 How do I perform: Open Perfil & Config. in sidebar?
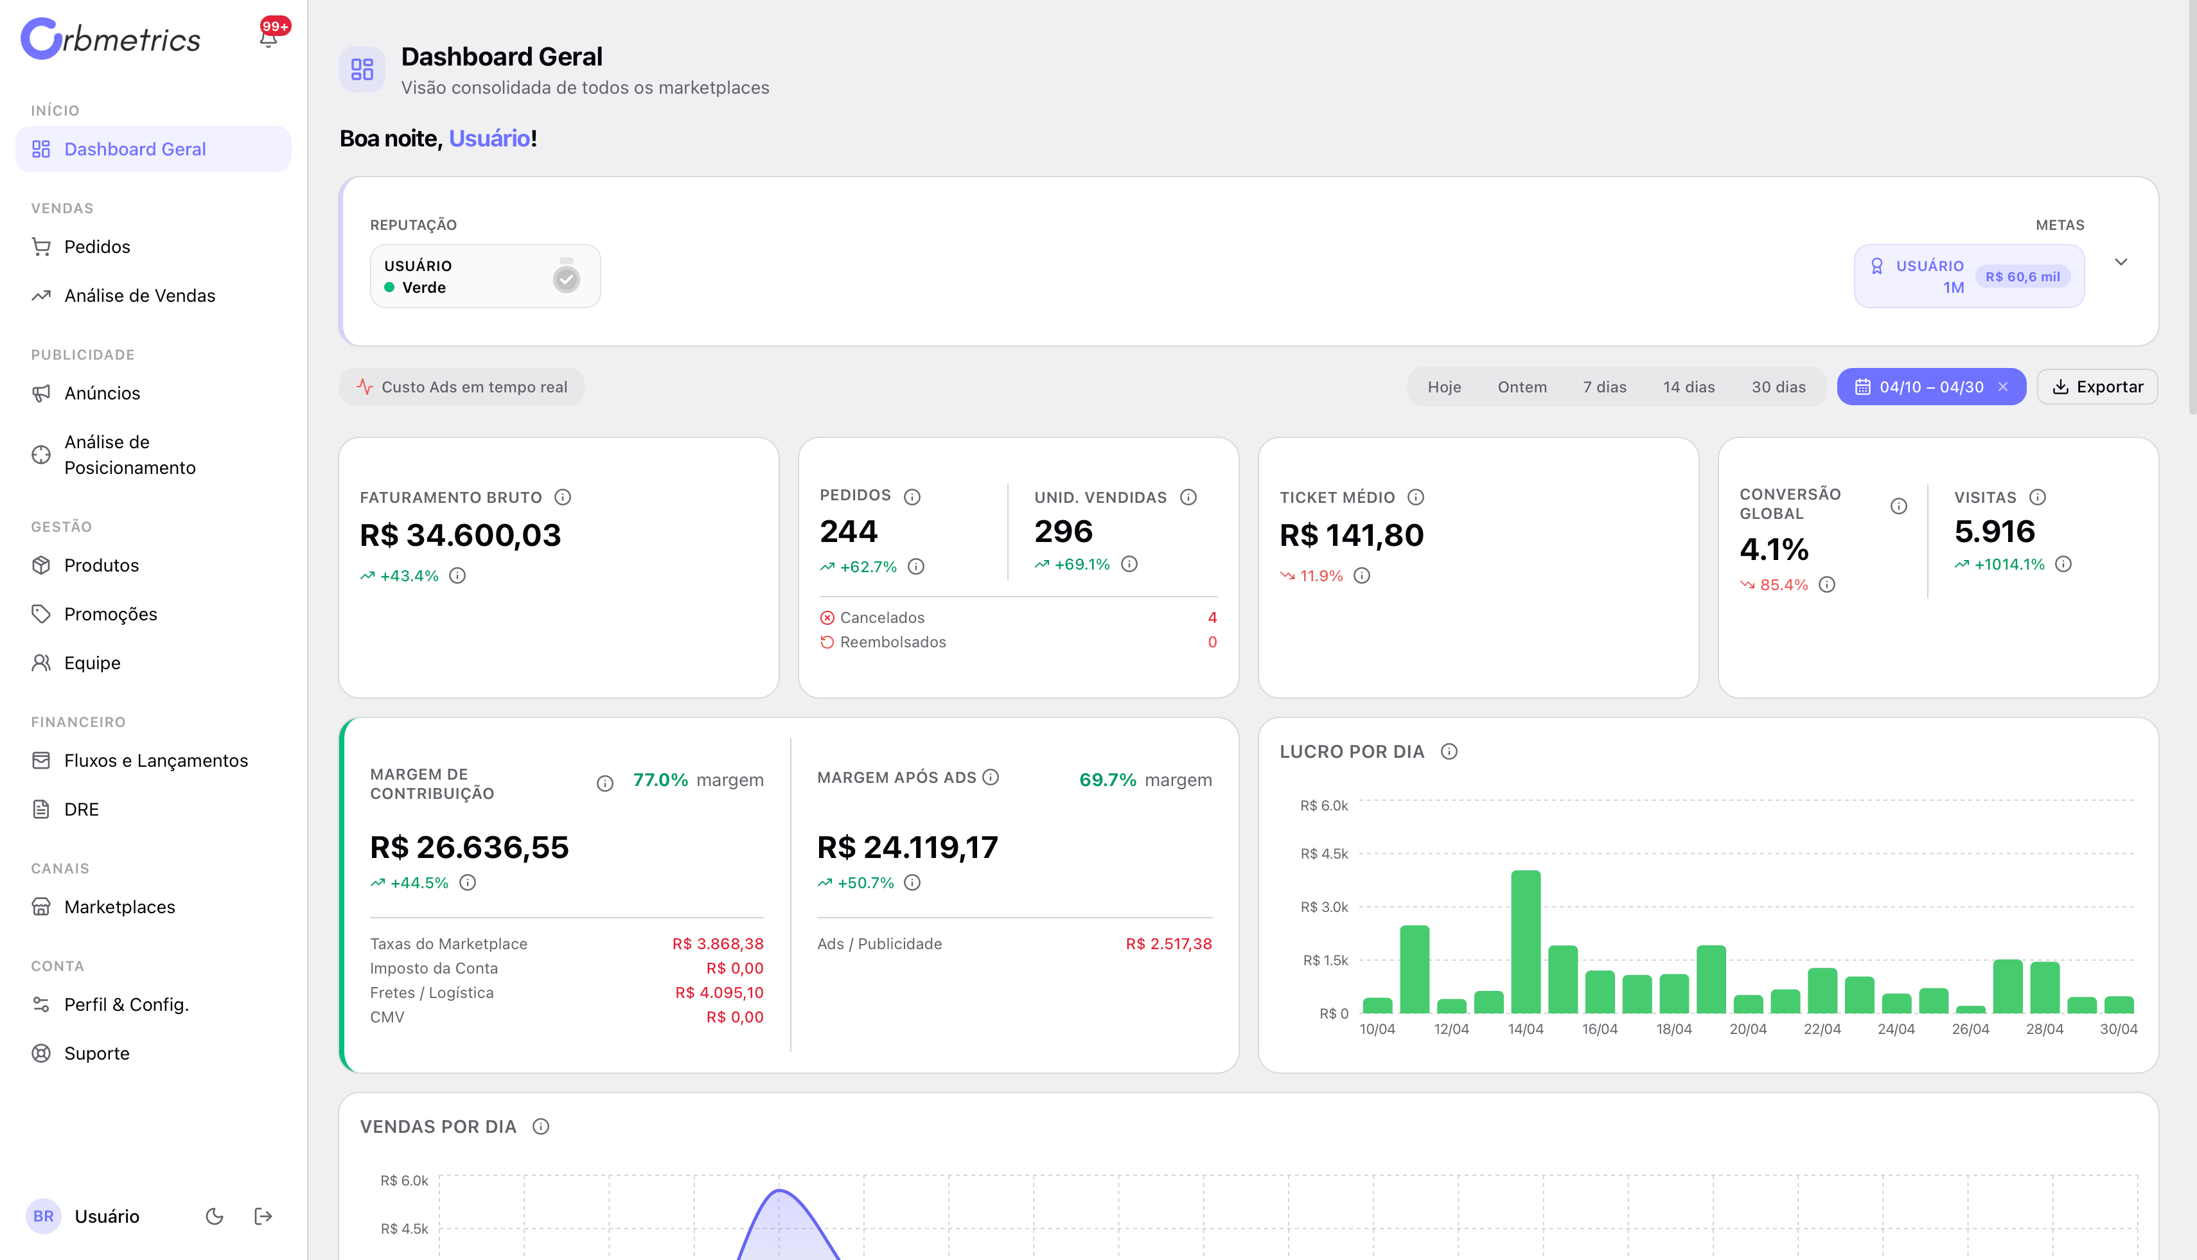pyautogui.click(x=154, y=1004)
